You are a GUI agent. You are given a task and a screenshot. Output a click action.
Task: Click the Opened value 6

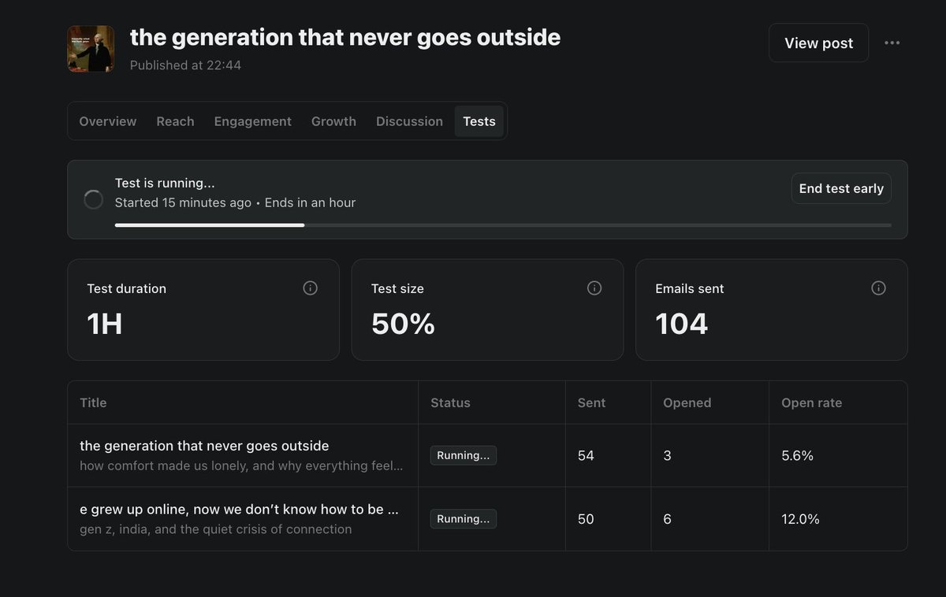(667, 519)
